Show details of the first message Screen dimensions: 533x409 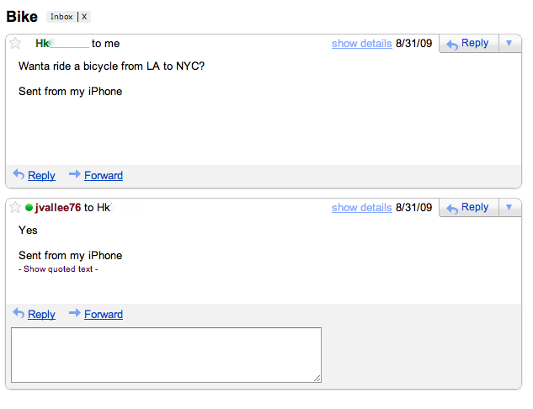(361, 44)
